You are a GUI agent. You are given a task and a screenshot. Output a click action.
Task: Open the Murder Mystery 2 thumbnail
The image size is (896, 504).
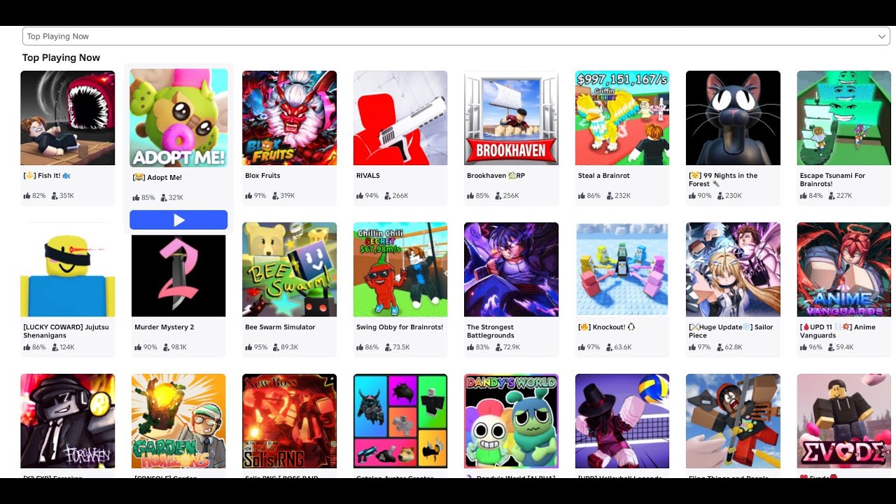click(178, 275)
